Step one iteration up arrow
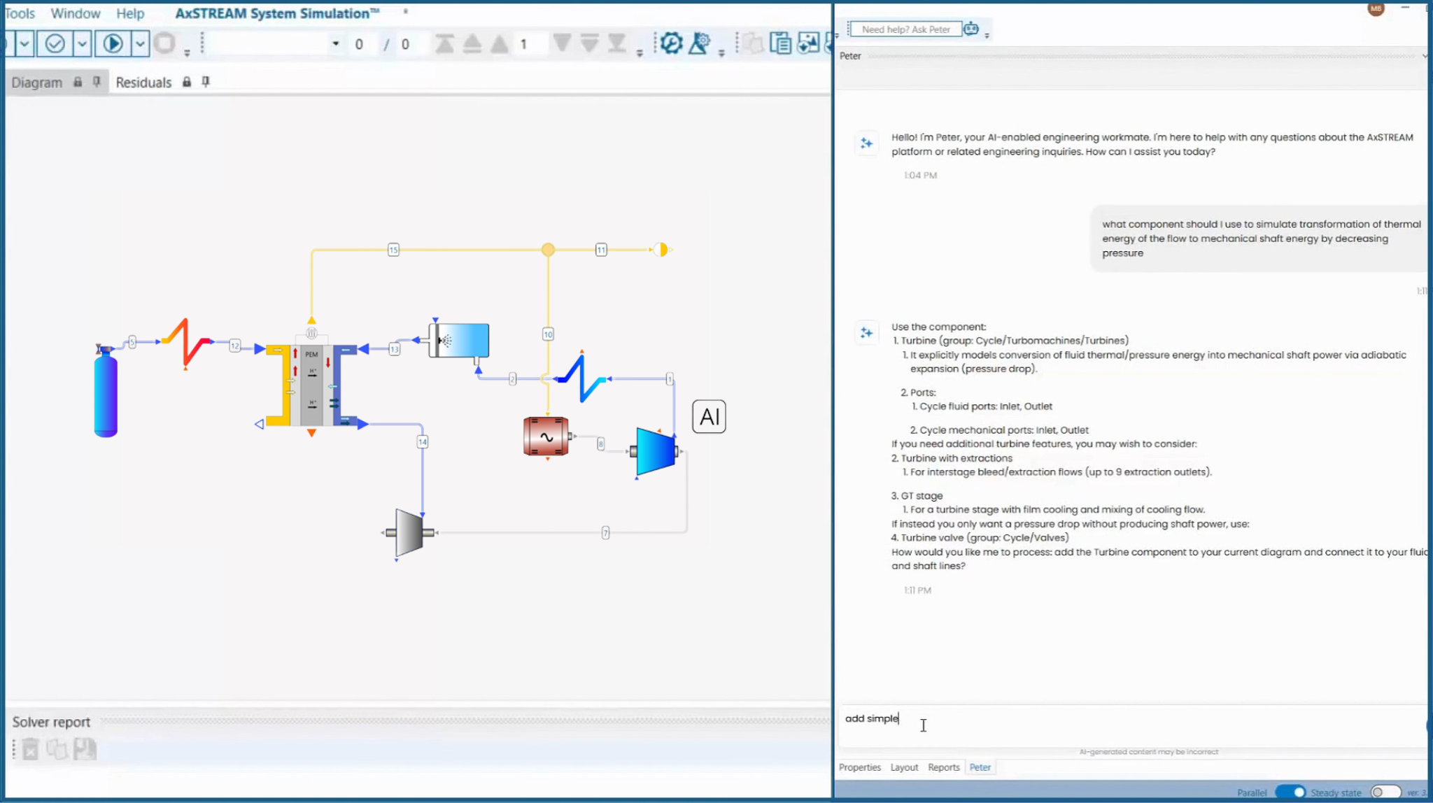The height and width of the screenshot is (803, 1433). [x=500, y=43]
